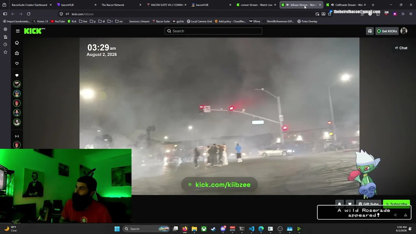Screen dimensions: 416x234
Task: Open the Firefox View tab list icon
Action: (x=4, y=5)
